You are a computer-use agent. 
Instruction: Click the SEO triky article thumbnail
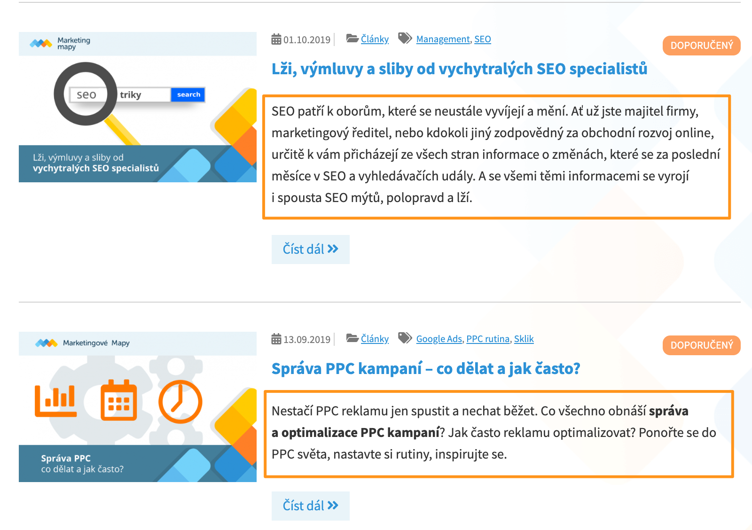(x=137, y=107)
